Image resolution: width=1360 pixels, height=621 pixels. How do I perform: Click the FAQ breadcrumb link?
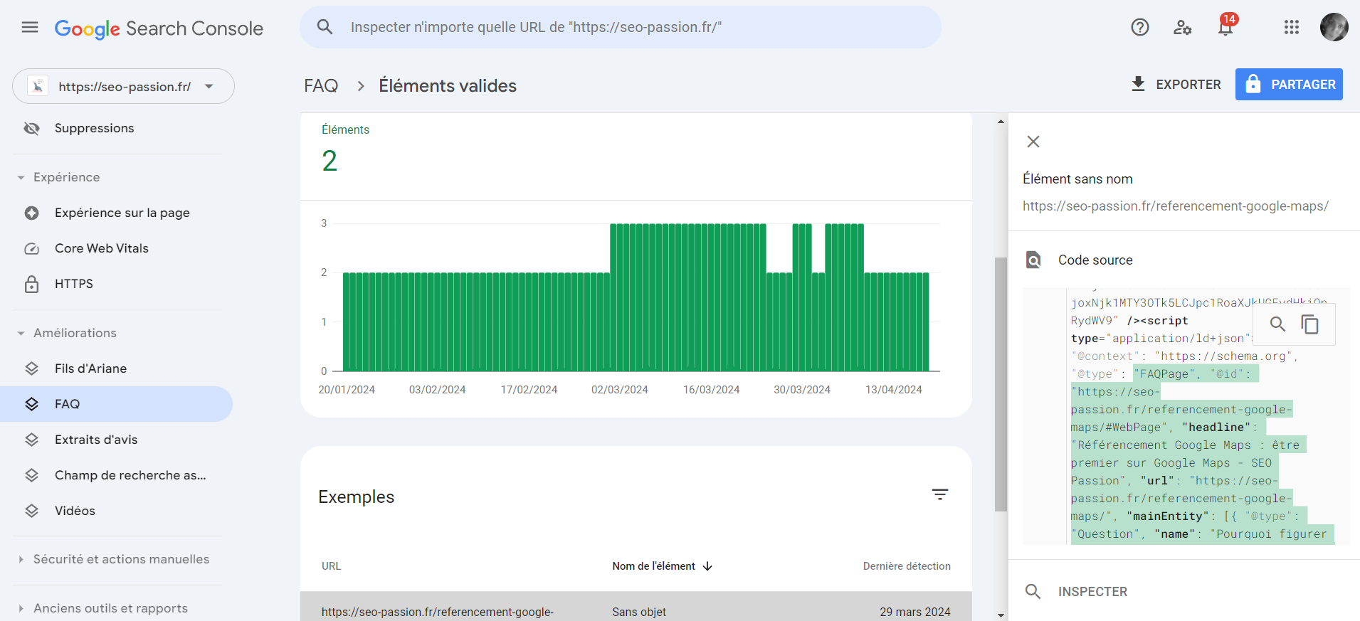click(321, 85)
